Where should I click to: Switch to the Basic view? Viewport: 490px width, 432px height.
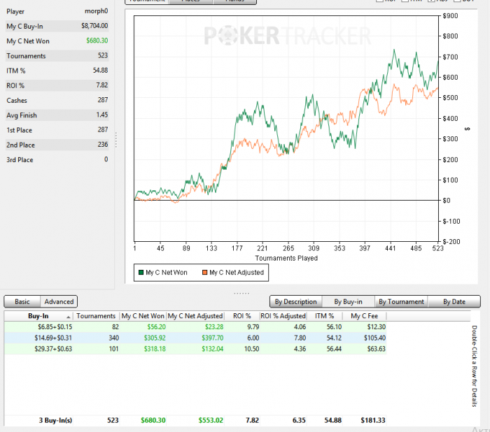point(22,302)
